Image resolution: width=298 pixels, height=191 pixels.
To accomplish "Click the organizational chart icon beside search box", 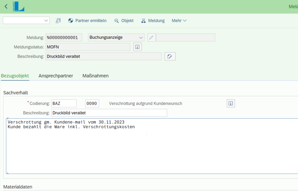I will 58,21.
